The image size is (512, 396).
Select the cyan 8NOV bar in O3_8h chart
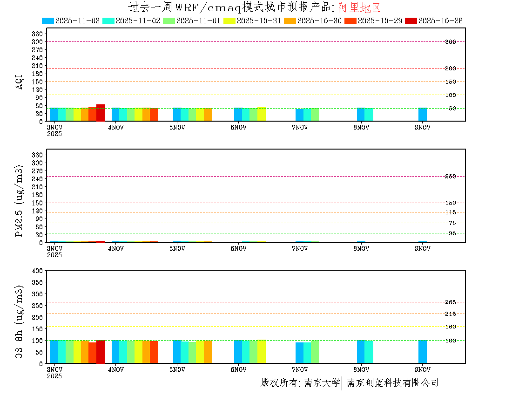369,352
